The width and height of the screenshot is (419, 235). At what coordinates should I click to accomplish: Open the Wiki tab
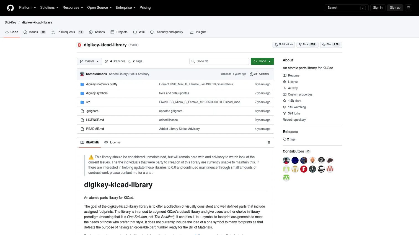coord(139,32)
